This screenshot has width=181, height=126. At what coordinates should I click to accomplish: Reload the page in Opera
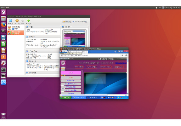click(69, 55)
